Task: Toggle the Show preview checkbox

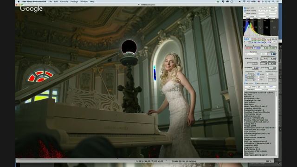Action: (x=245, y=13)
